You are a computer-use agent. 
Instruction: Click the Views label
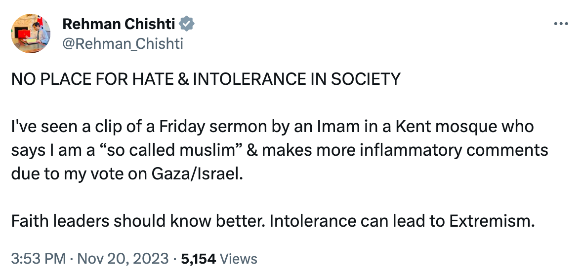tap(238, 259)
